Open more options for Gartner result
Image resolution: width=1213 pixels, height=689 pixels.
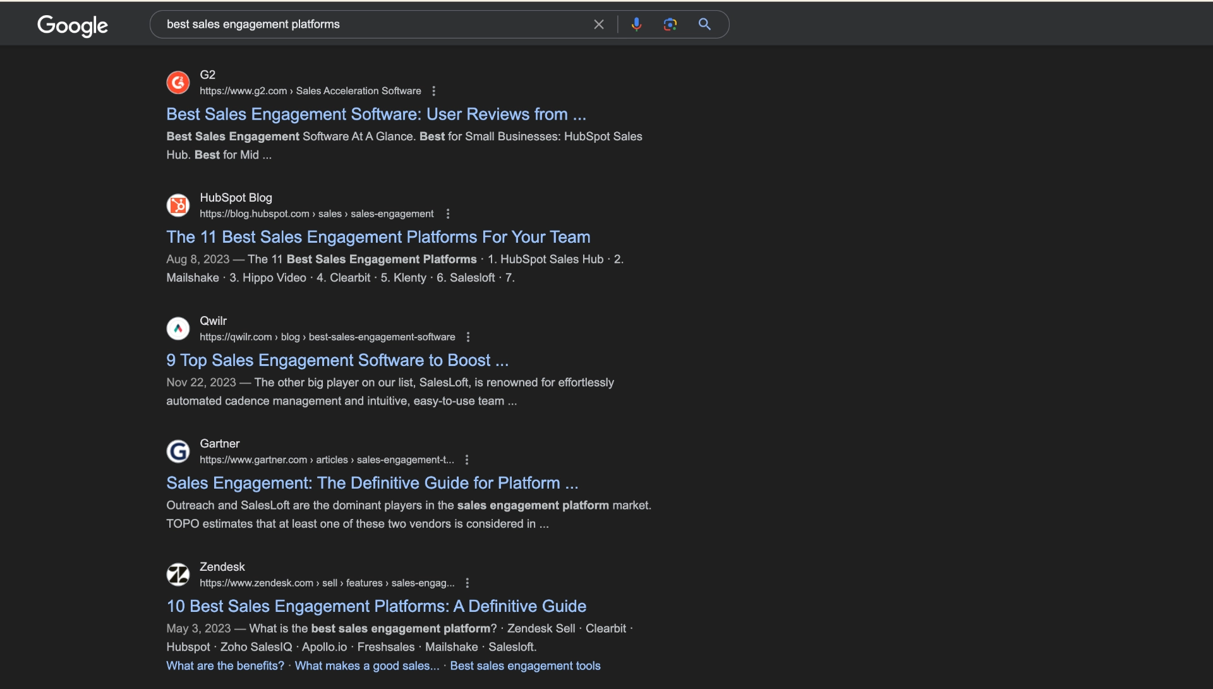click(467, 460)
